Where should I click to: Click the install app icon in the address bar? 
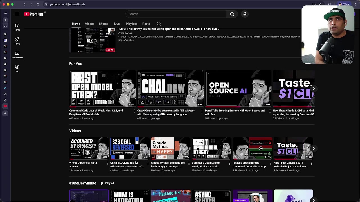point(314,4)
